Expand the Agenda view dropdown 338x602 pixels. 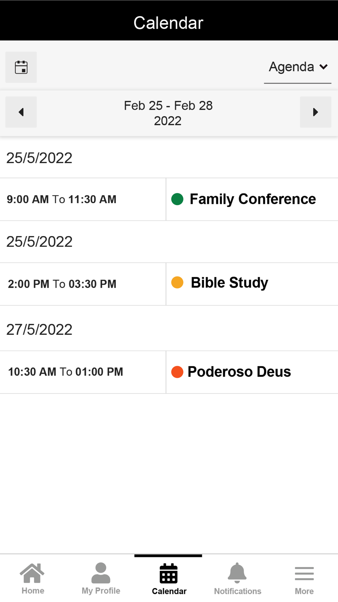[x=291, y=67]
